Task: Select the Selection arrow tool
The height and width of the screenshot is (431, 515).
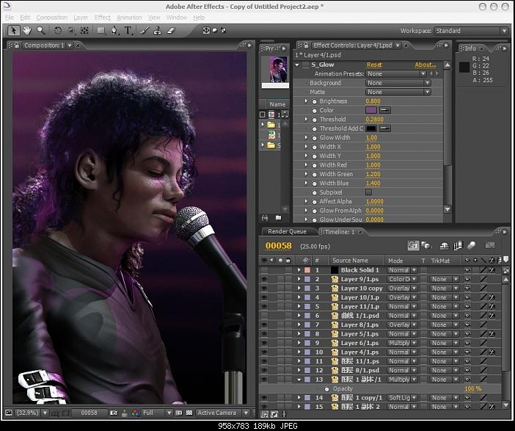Action: tap(13, 31)
